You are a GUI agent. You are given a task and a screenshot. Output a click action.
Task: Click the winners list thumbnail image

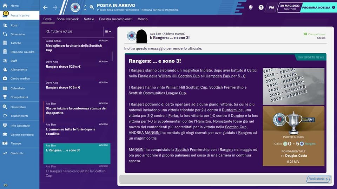point(293,86)
